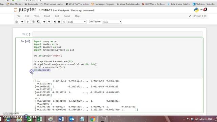Click the ENG language indicator in the tray
Viewport: 217px width, 122px height.
[x=210, y=119]
